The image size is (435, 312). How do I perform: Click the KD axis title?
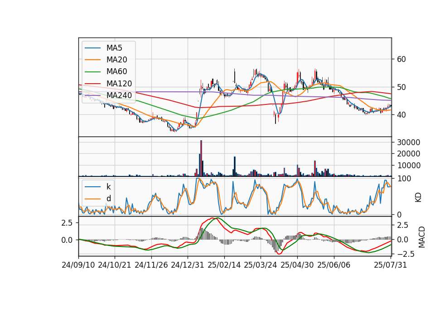tap(418, 198)
